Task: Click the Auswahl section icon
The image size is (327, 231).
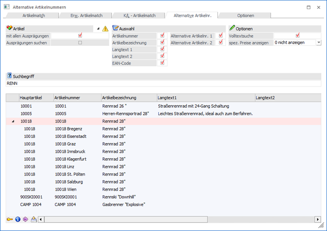Action: coord(115,28)
